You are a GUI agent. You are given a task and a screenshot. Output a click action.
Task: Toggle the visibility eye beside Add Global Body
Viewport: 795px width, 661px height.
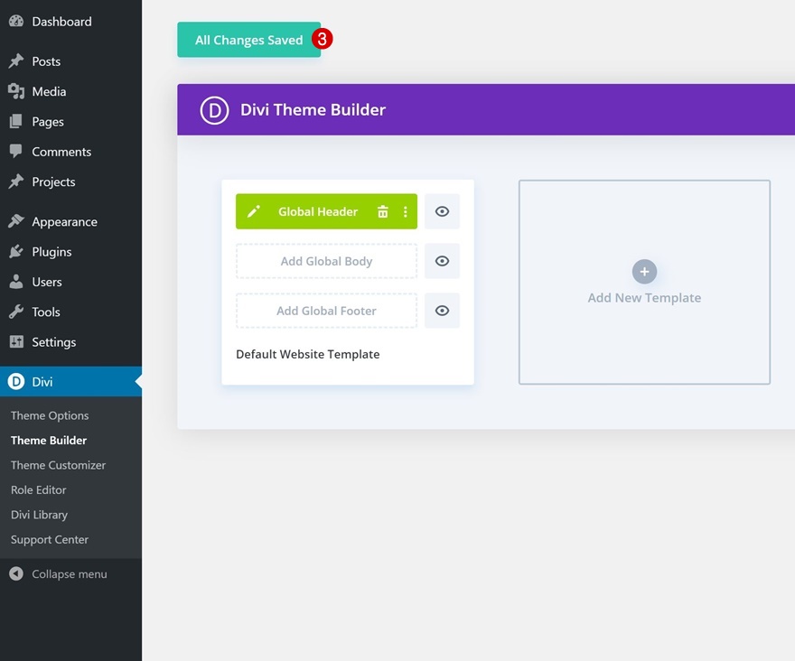point(442,261)
